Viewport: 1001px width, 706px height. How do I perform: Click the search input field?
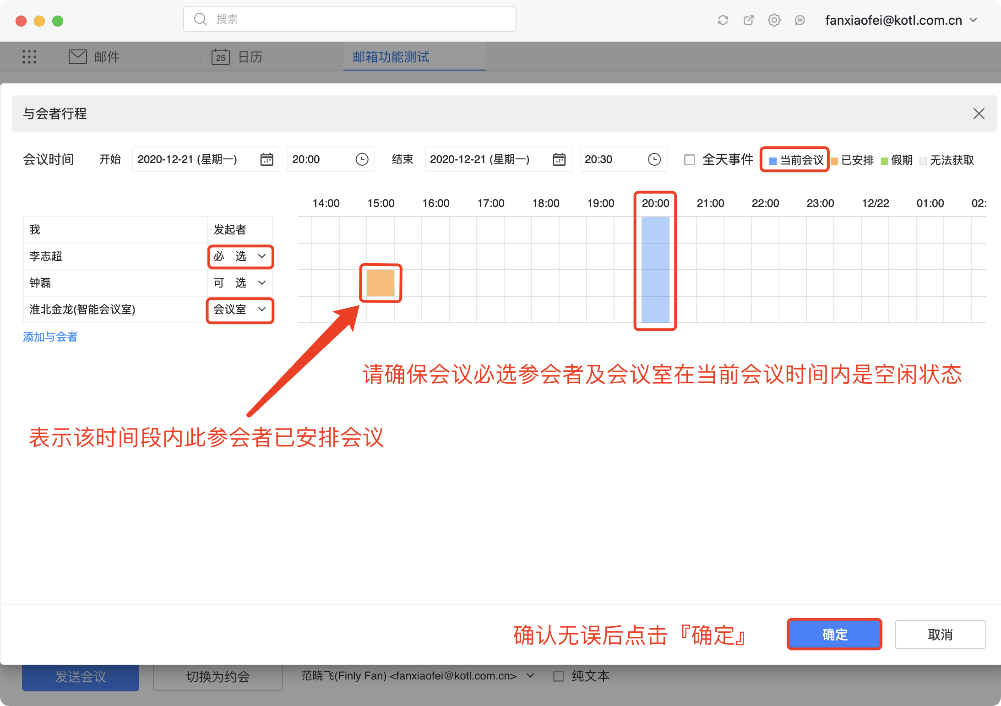[x=350, y=19]
